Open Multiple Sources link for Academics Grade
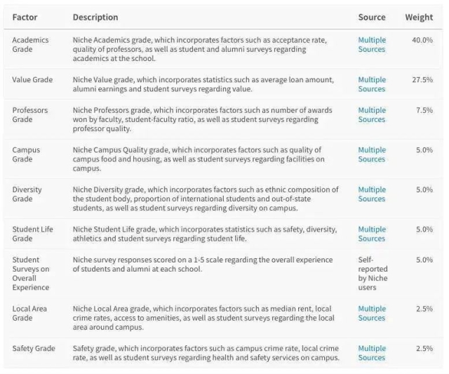Image resolution: width=449 pixels, height=374 pixels. click(x=372, y=45)
